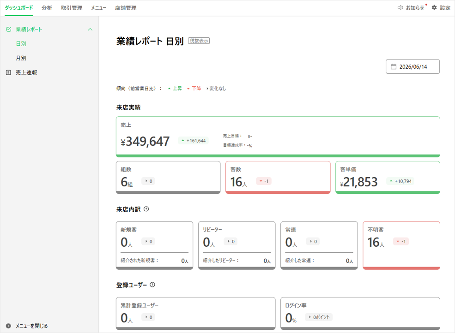The width and height of the screenshot is (455, 333).
Task: Click the 新規客 card title
Action: point(128,230)
